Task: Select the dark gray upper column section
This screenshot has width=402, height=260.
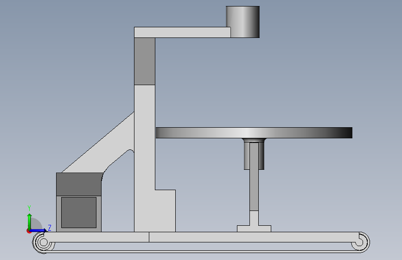Action: tap(145, 61)
